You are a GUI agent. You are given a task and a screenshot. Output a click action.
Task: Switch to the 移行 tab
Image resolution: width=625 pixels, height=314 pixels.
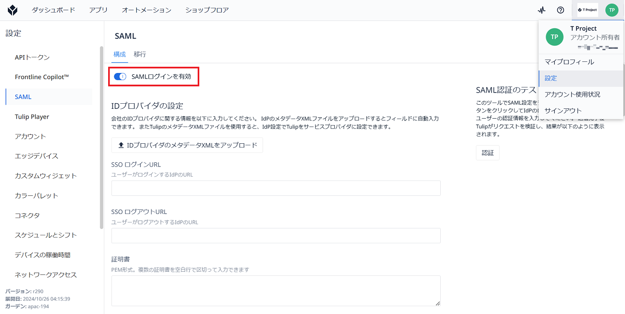coord(140,54)
